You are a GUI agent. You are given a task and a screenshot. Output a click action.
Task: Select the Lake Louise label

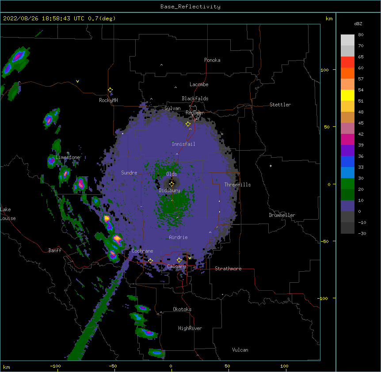point(8,214)
